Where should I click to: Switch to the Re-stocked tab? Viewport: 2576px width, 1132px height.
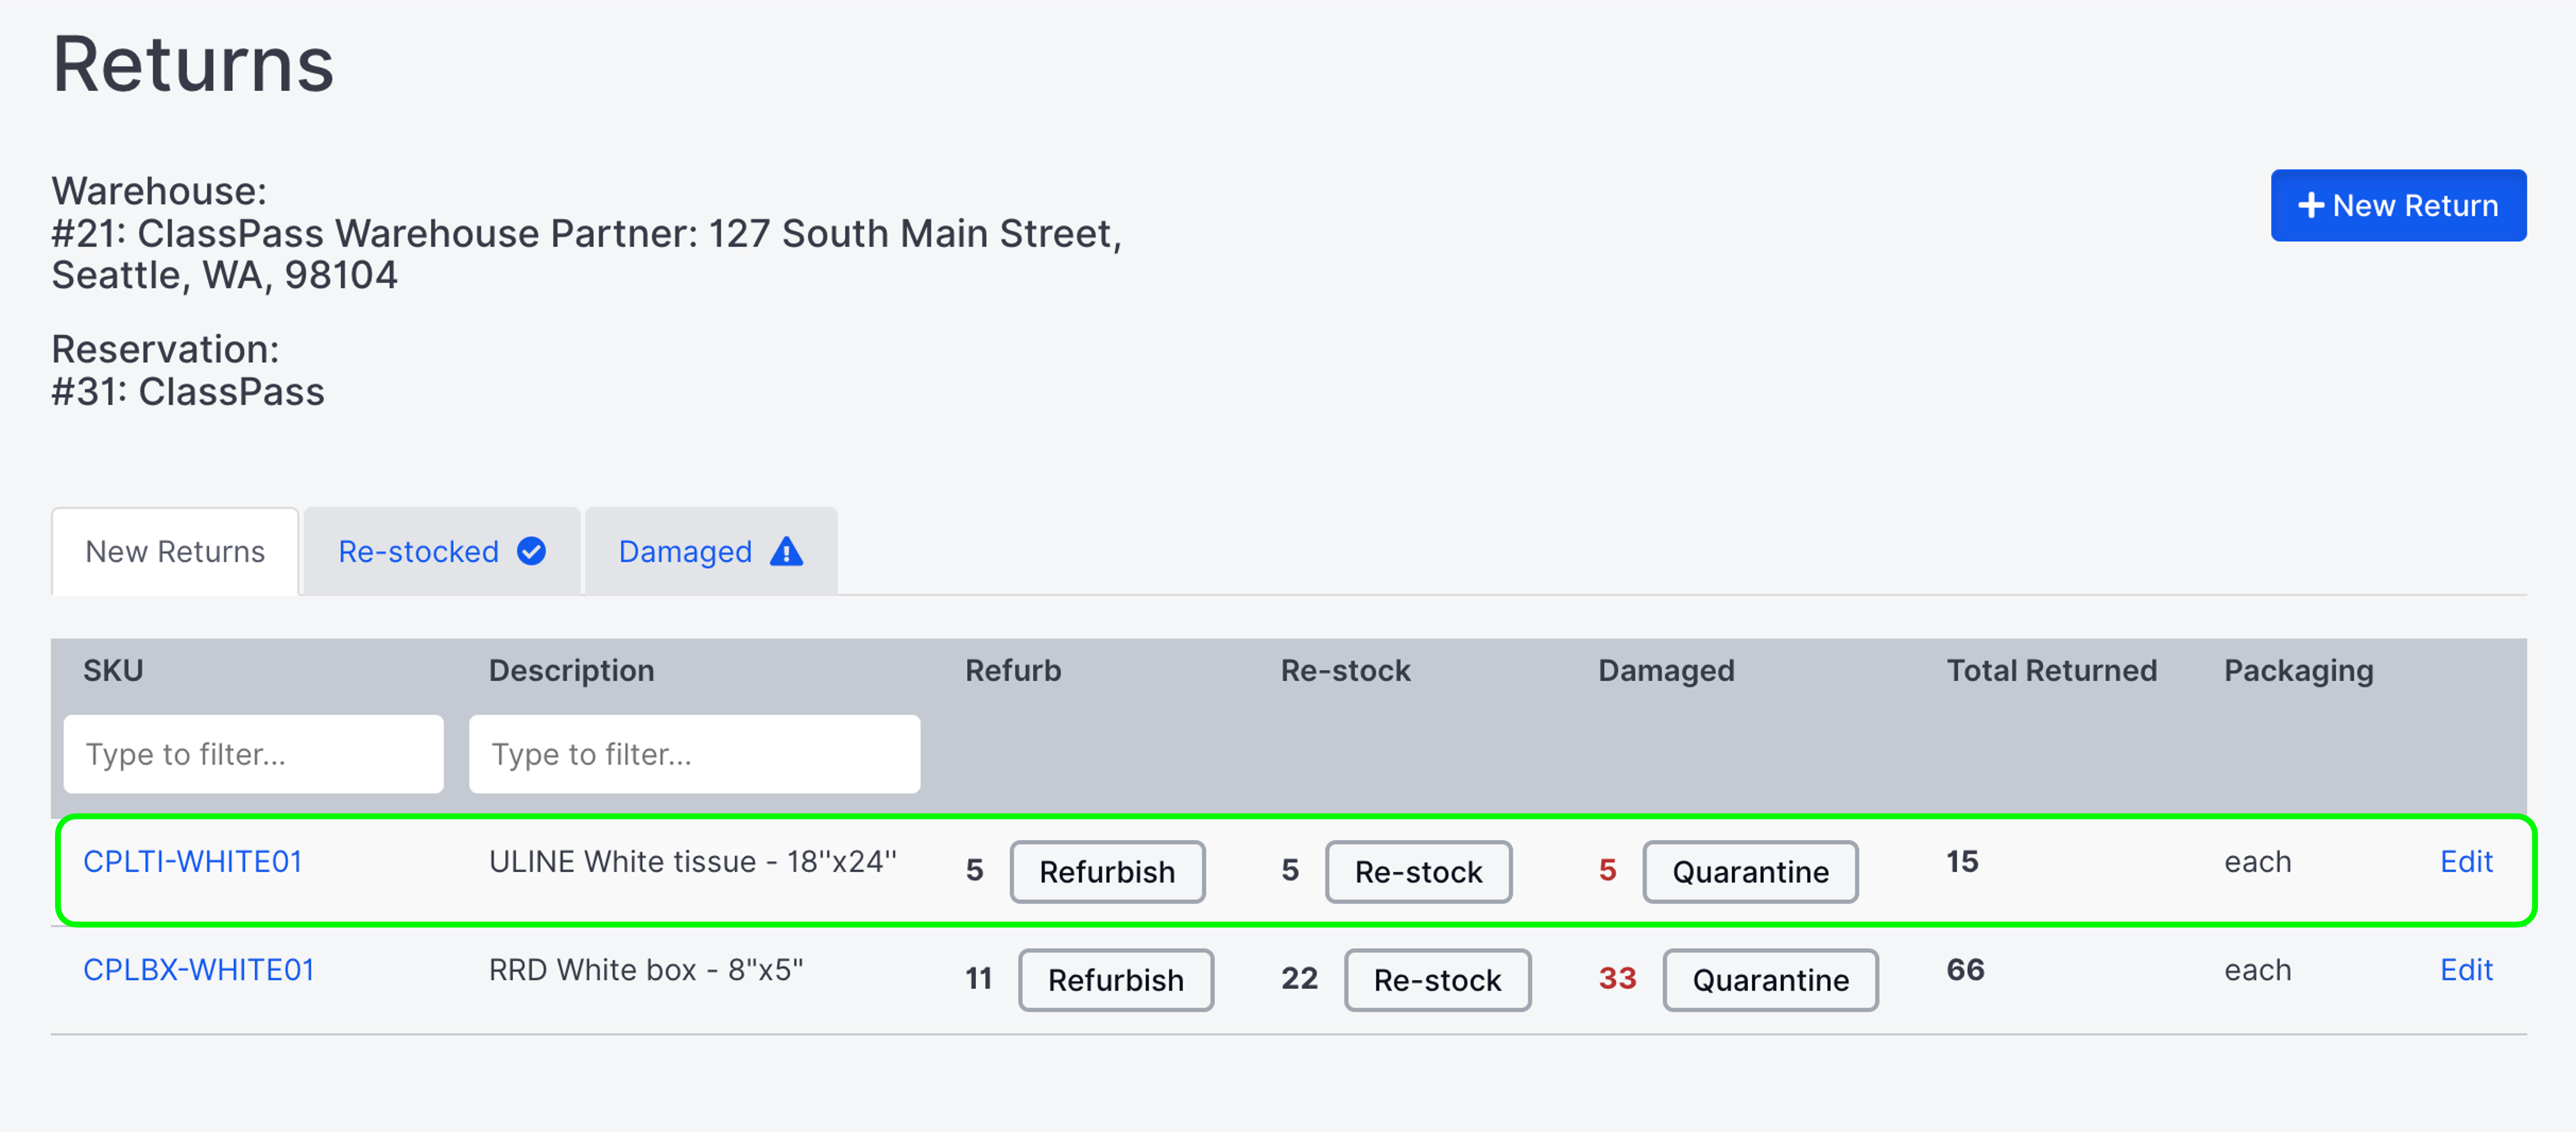420,551
